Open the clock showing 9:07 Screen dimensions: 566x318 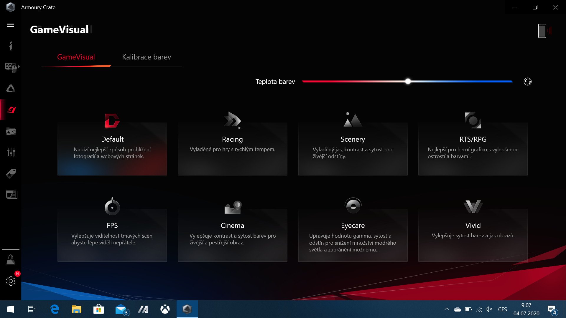click(526, 309)
